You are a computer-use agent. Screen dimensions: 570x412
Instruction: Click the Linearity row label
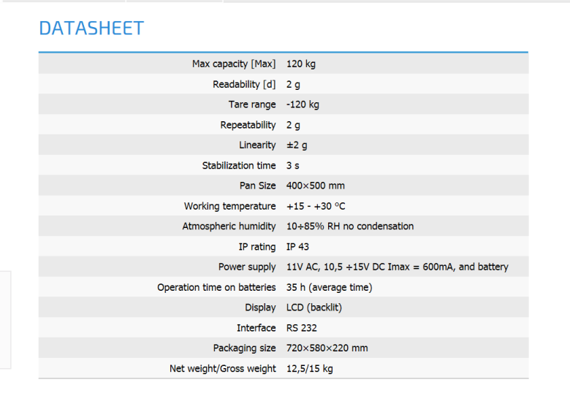point(257,145)
